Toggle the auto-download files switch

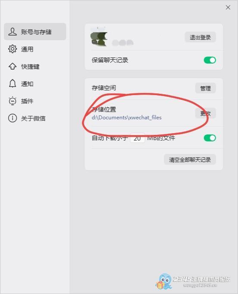point(210,138)
